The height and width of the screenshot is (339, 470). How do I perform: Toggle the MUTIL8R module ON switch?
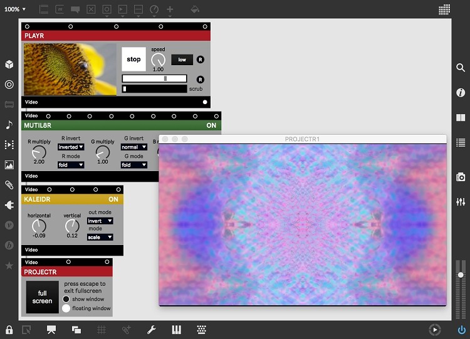(x=211, y=125)
